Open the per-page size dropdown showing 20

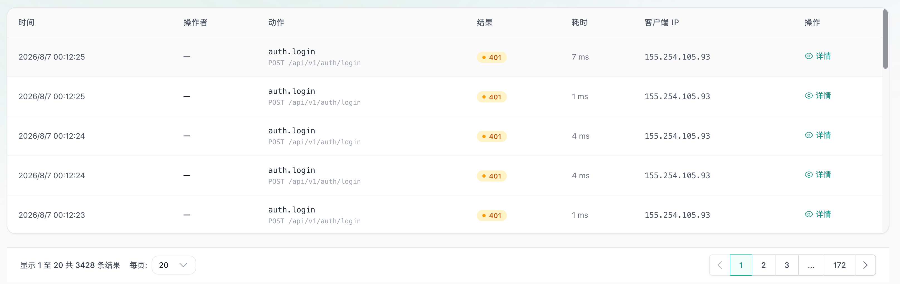[174, 265]
